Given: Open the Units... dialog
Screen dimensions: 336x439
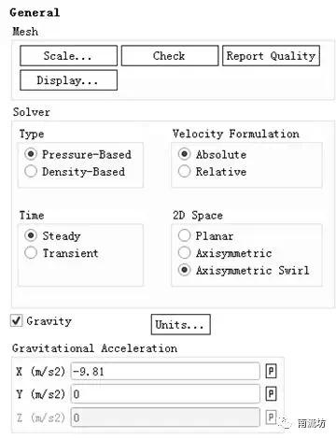Looking at the screenshot, I should tap(180, 324).
